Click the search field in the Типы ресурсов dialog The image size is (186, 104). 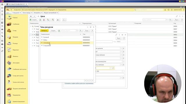click(69, 31)
